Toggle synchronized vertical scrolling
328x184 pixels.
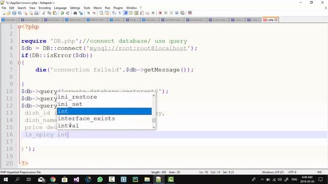coord(101,13)
